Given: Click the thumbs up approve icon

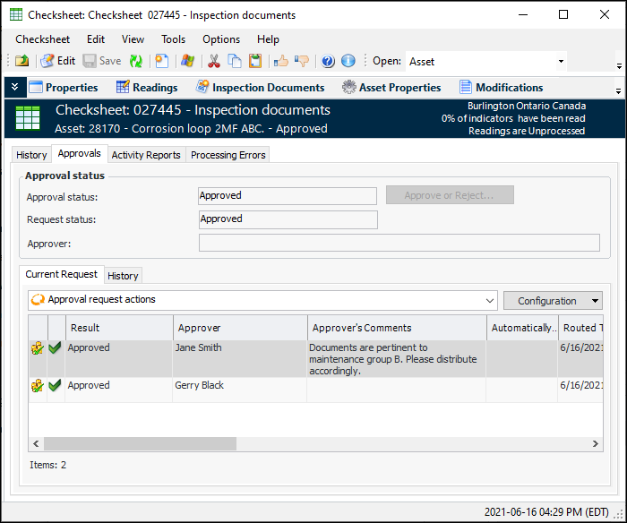Looking at the screenshot, I should click(280, 61).
